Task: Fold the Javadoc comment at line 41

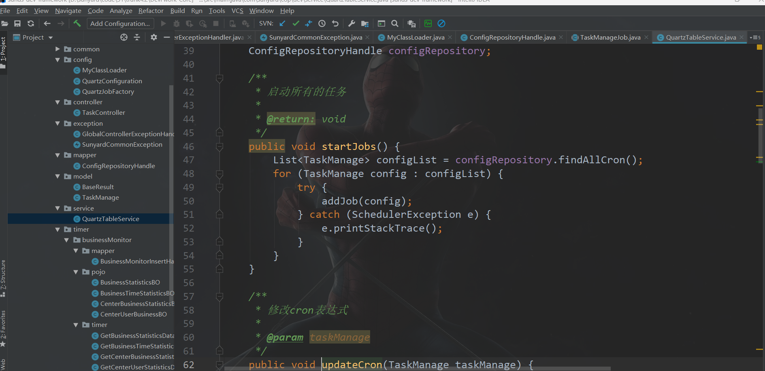Action: pos(219,78)
